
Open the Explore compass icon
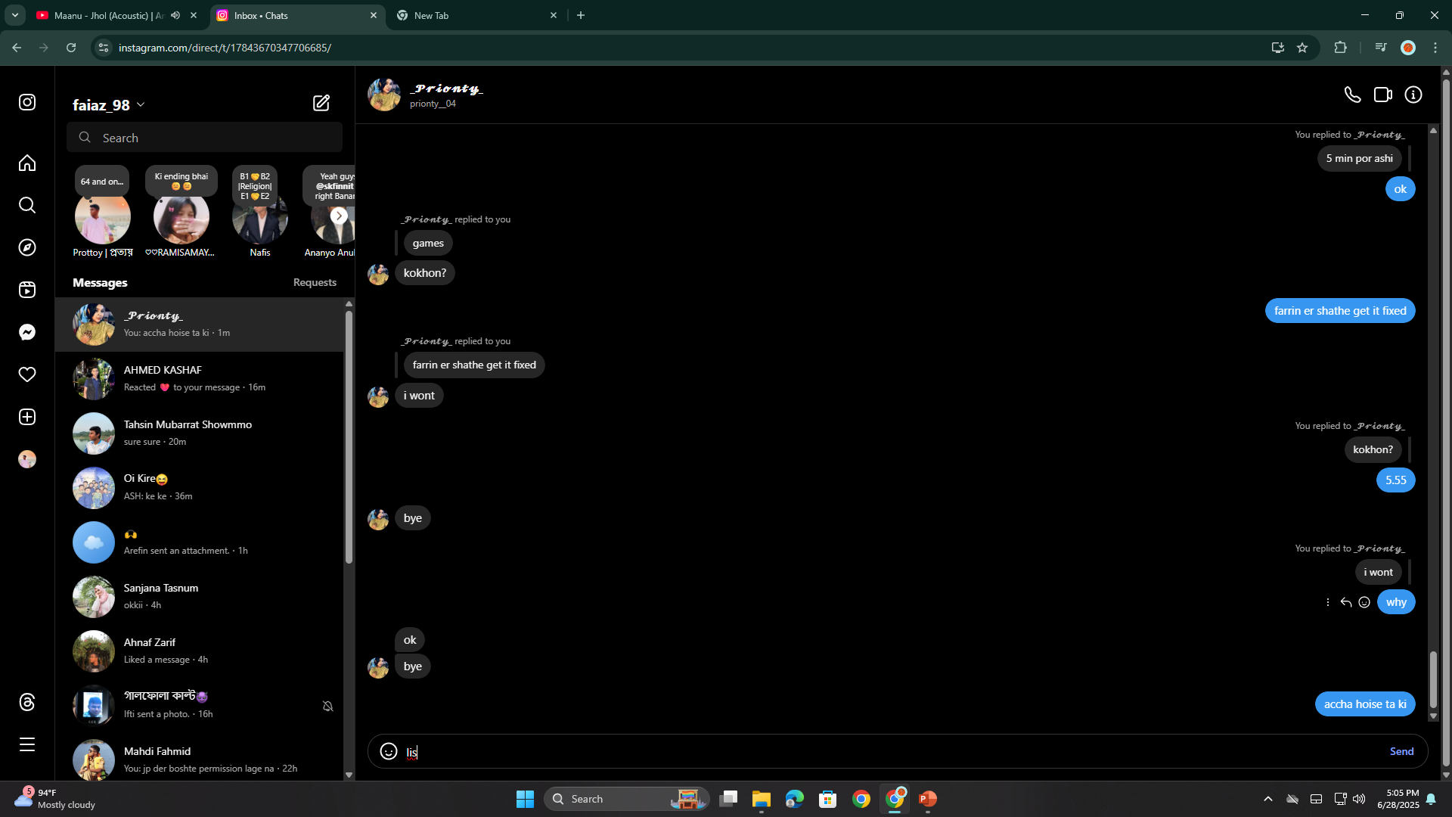27,247
